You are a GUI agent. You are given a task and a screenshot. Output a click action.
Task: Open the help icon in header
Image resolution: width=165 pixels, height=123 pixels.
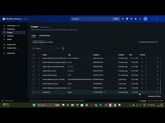[x=123, y=19]
